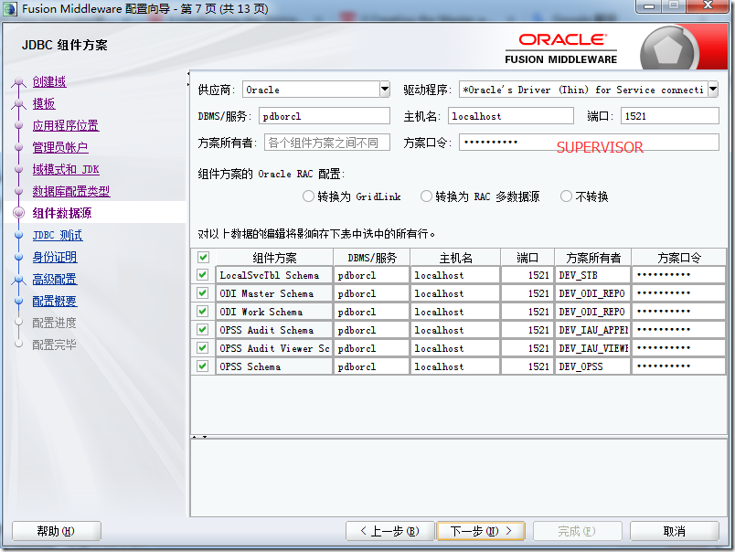Go to the 模板 step
The image size is (735, 552).
pos(44,103)
